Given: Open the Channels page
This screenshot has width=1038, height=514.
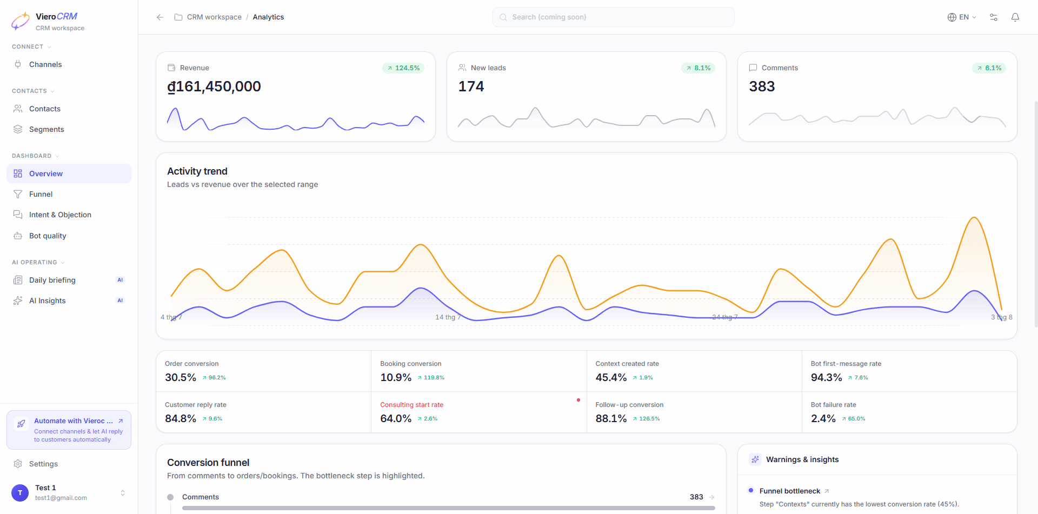Looking at the screenshot, I should [69, 64].
